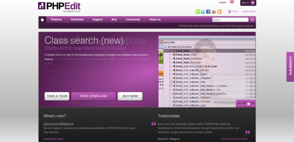Click the 'Class search (new)' slide heading
Image resolution: width=294 pixels, height=142 pixels.
tap(84, 40)
